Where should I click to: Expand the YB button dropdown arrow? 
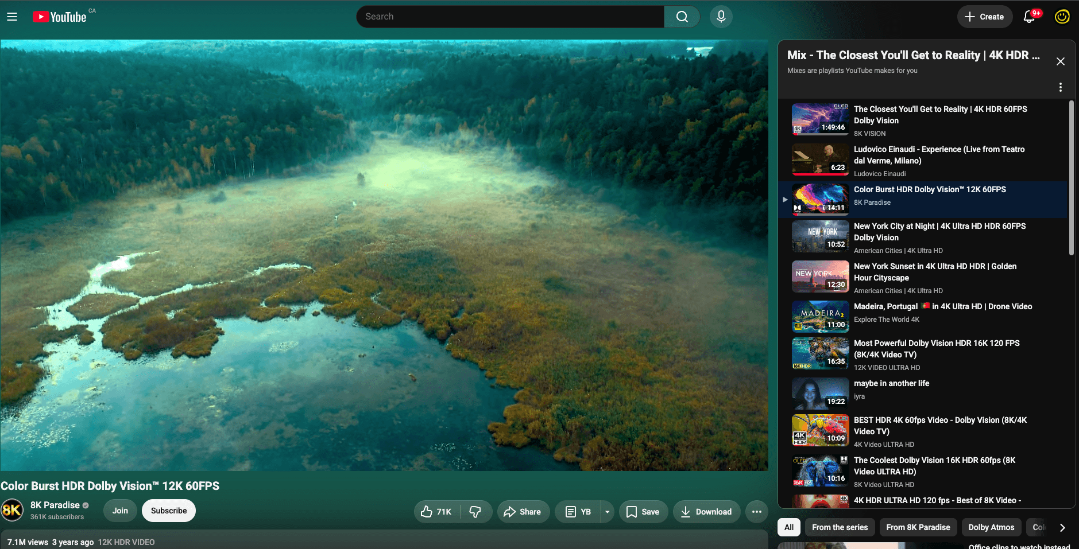tap(607, 512)
